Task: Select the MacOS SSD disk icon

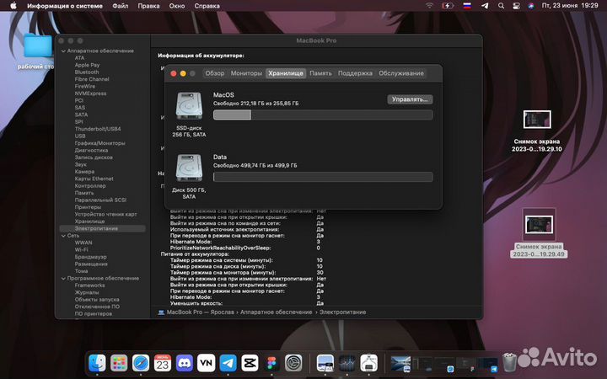Action: 189,105
